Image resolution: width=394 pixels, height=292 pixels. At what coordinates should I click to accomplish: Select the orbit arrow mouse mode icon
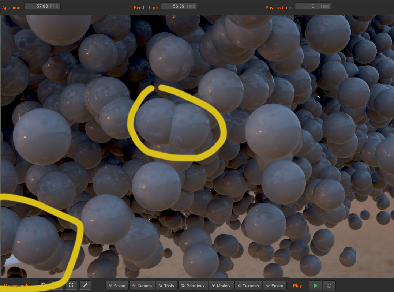point(43,285)
